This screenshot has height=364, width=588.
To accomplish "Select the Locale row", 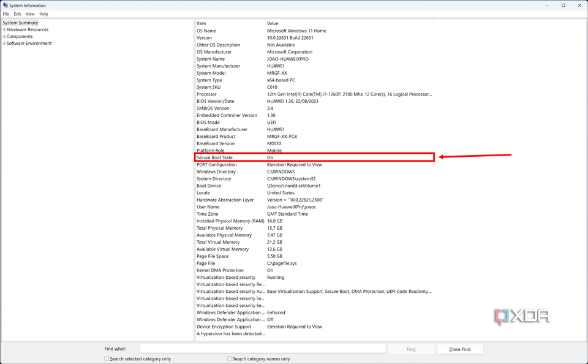I will click(314, 193).
